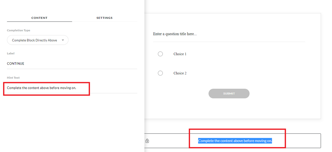Select the Choice 1 radio button
This screenshot has height=152, width=332.
click(160, 54)
